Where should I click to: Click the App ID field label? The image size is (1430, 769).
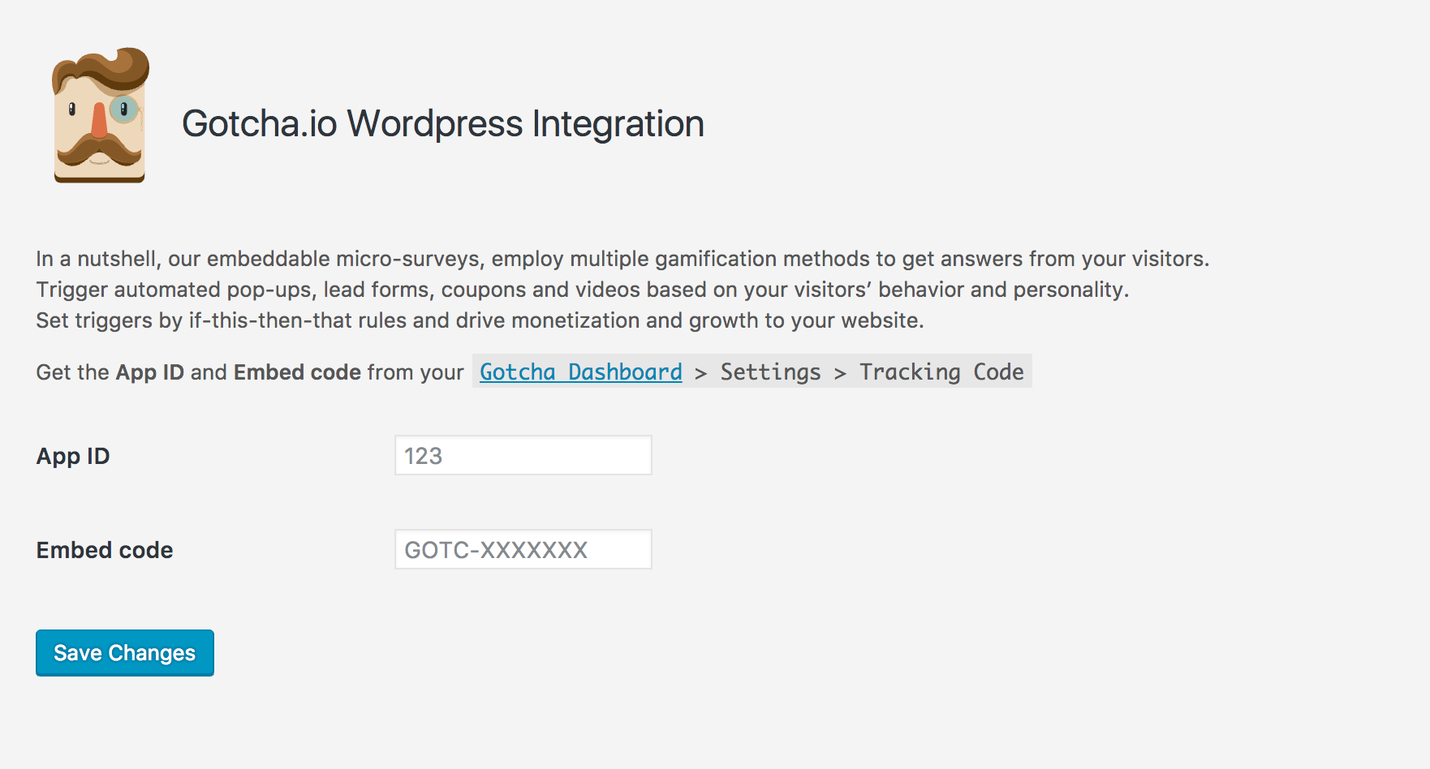click(x=73, y=456)
